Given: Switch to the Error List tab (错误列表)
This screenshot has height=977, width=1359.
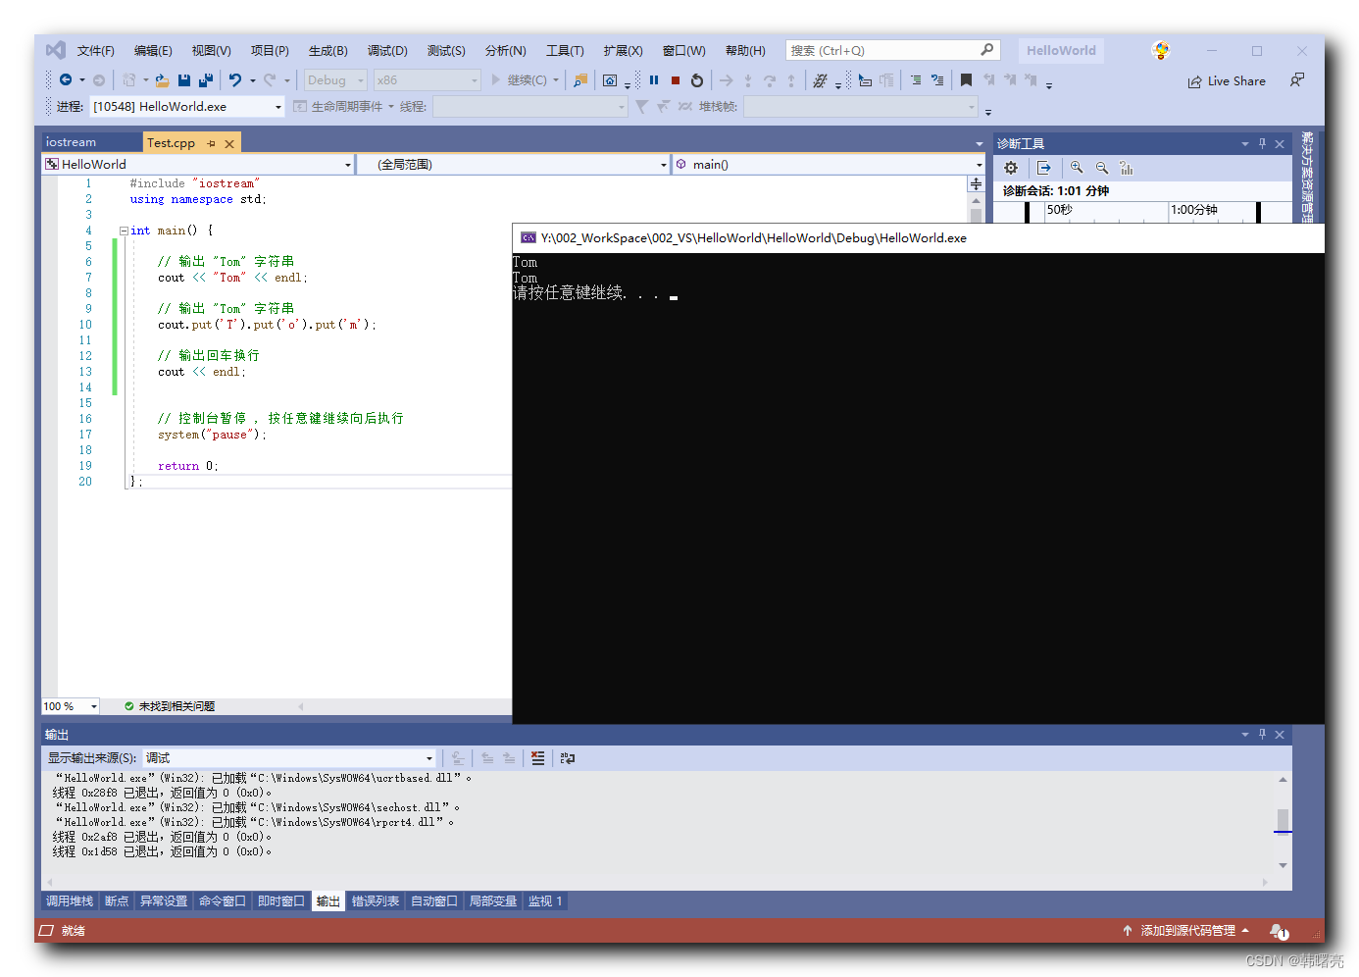Looking at the screenshot, I should [x=376, y=901].
